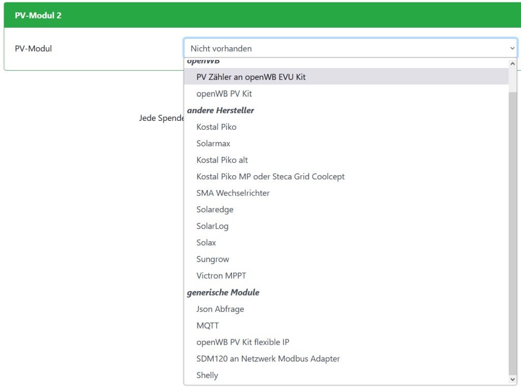The height and width of the screenshot is (387, 521).
Task: Choose 'openWB PV Kit' from list
Action: click(224, 94)
